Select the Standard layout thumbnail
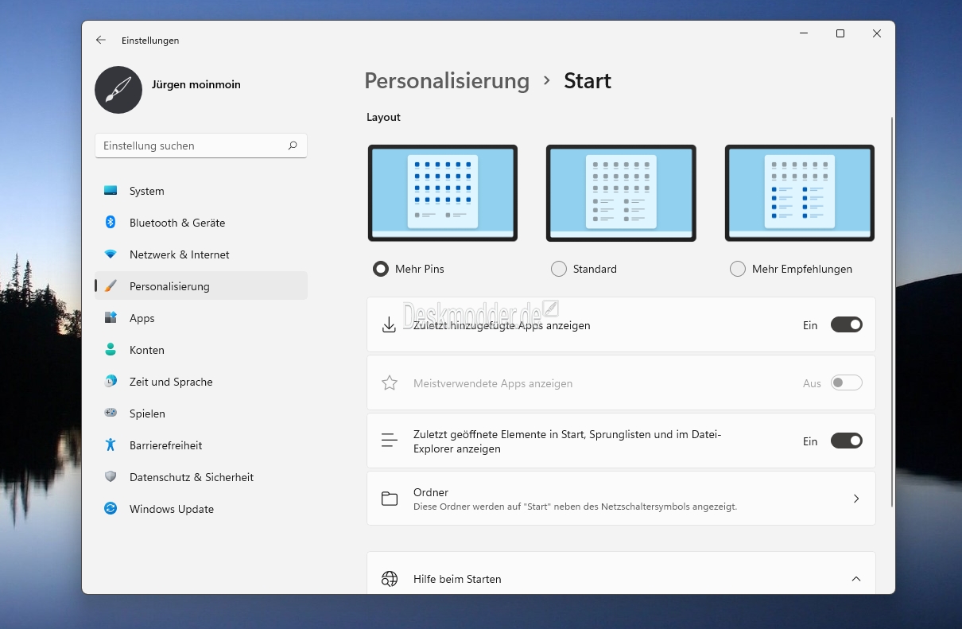This screenshot has height=629, width=962. click(x=621, y=192)
